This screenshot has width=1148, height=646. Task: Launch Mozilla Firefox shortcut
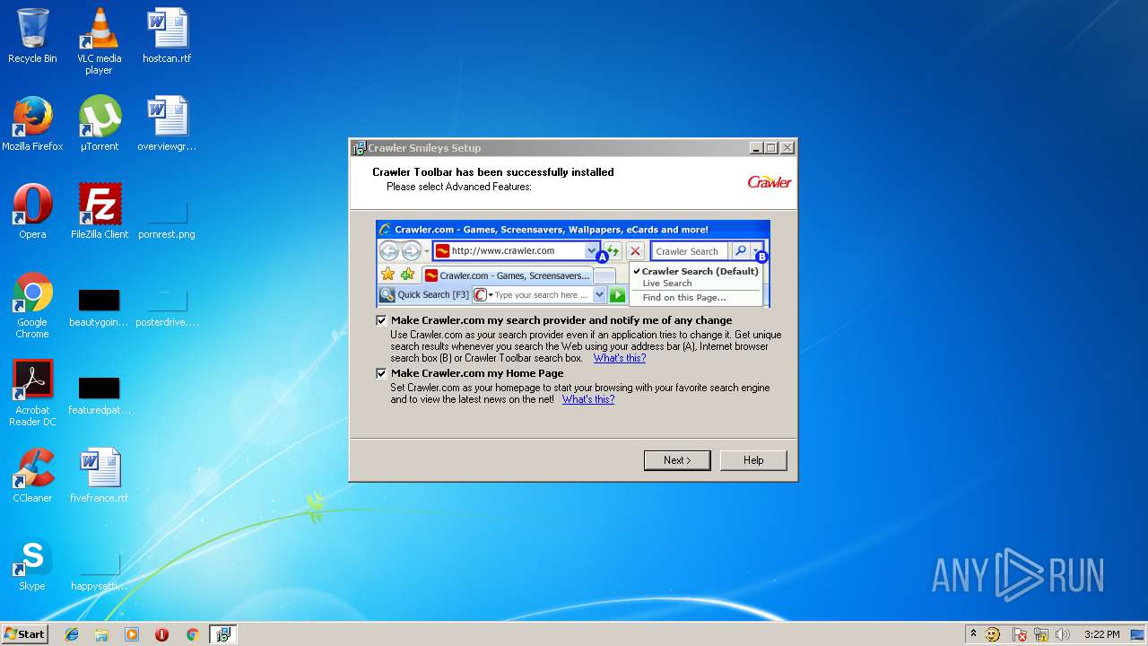coord(32,124)
